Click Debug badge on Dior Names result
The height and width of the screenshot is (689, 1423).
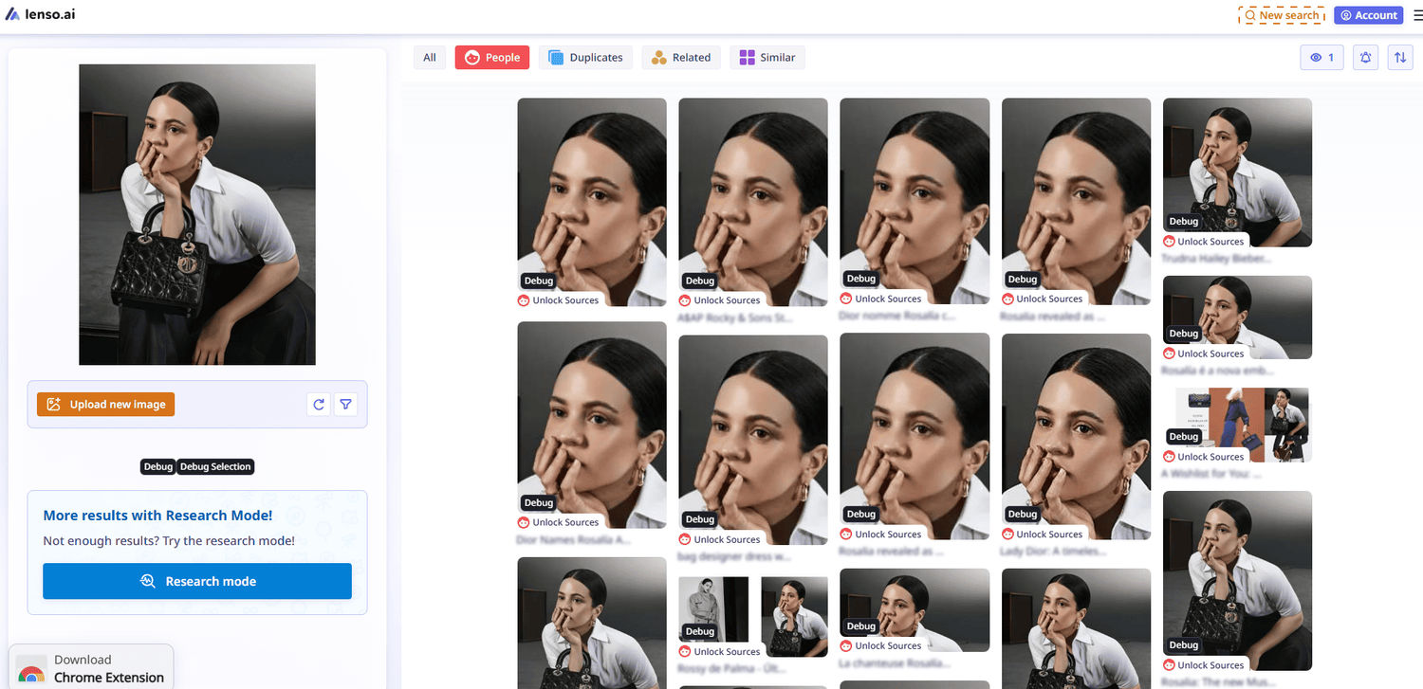tap(539, 502)
